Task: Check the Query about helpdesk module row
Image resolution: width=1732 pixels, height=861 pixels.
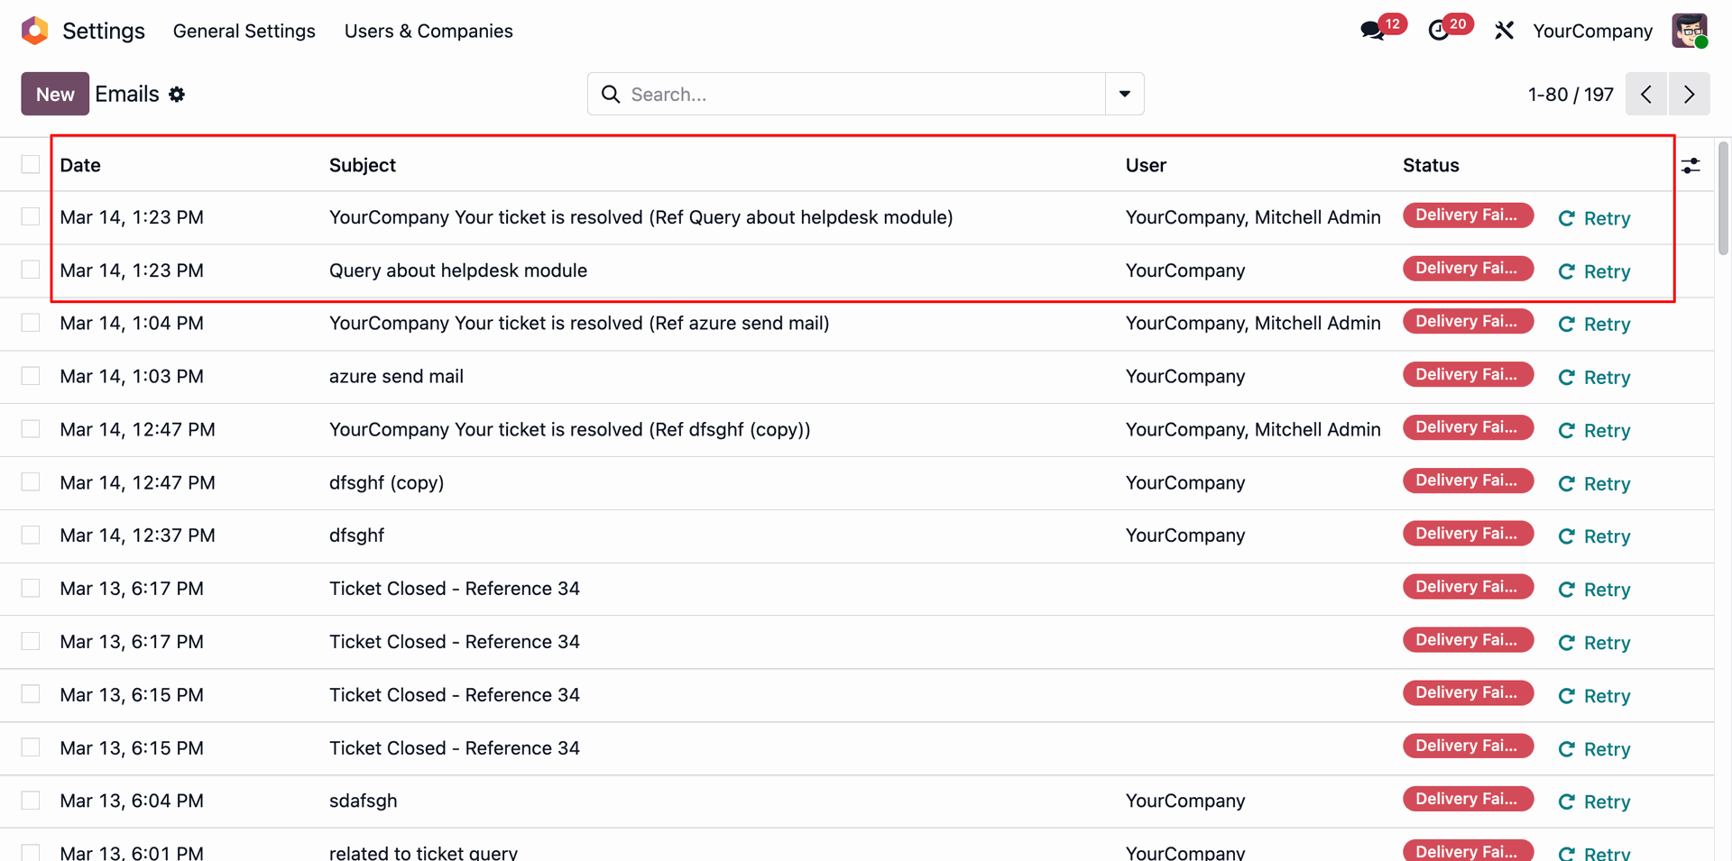Action: [x=31, y=270]
